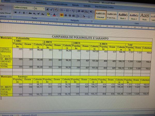Toggle underline (S) formatting
Viewport: 155px width, 116px height.
24,13
